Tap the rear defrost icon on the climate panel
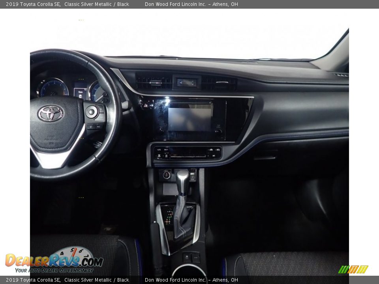The image size is (379, 284). click(218, 149)
